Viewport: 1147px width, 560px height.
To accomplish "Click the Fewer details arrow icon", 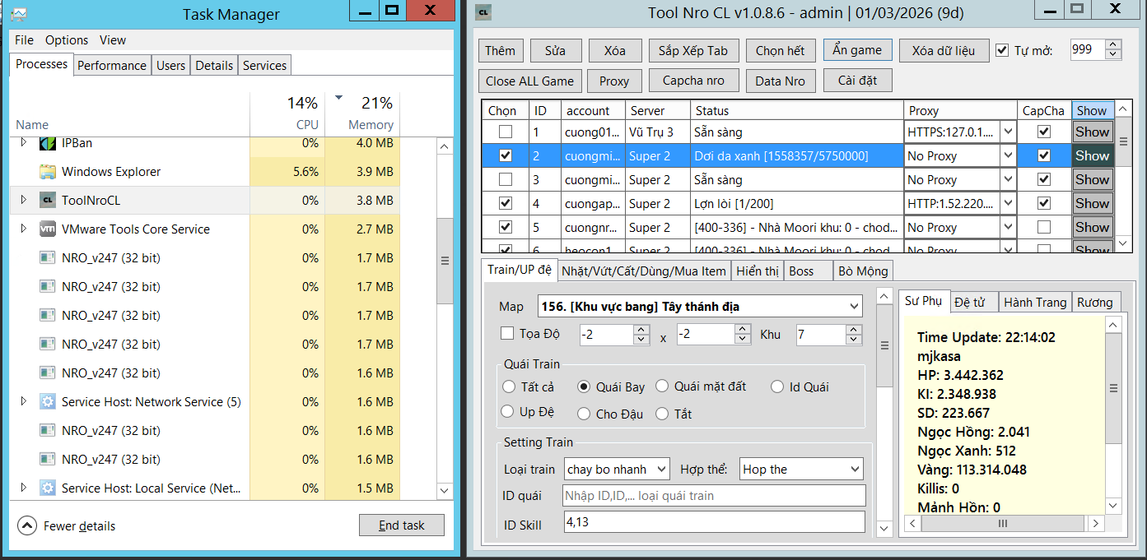I will (x=27, y=526).
